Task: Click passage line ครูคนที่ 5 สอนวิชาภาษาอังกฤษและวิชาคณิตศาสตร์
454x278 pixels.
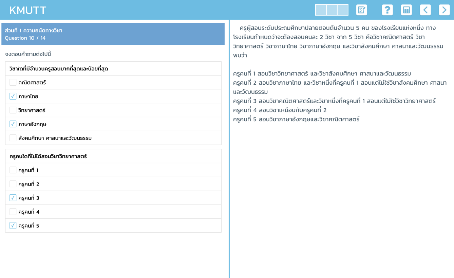Action: point(296,119)
